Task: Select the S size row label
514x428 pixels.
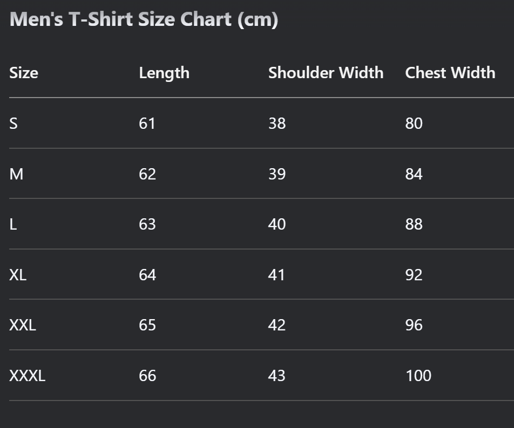Action: coord(13,123)
